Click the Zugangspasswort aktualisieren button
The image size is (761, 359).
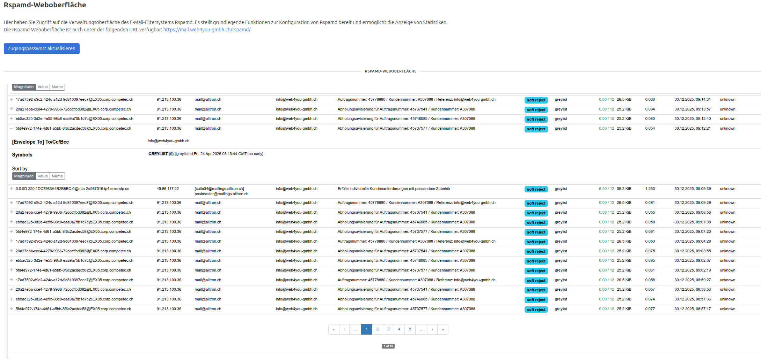coord(42,48)
